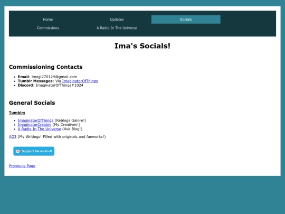
Task: Open the Pronouns Page link
Action: tap(22, 166)
